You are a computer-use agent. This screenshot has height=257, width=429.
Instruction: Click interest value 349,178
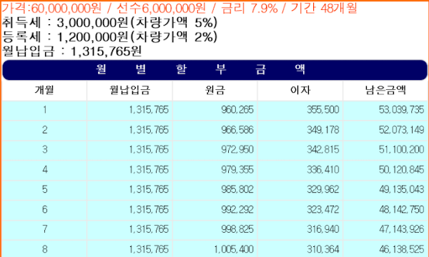[x=323, y=130]
